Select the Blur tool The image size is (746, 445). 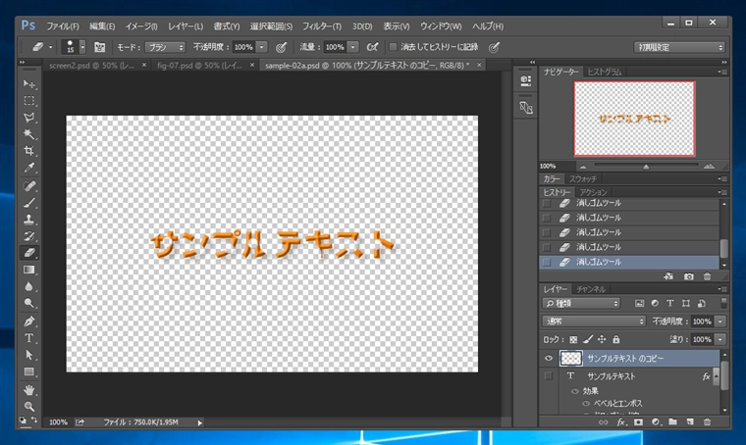coord(29,286)
